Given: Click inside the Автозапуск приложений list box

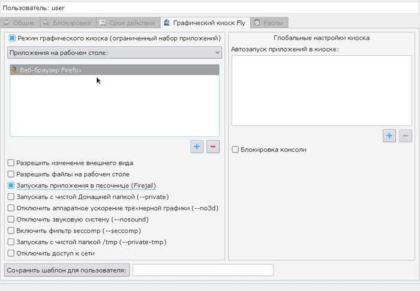Looking at the screenshot, I should (322, 91).
